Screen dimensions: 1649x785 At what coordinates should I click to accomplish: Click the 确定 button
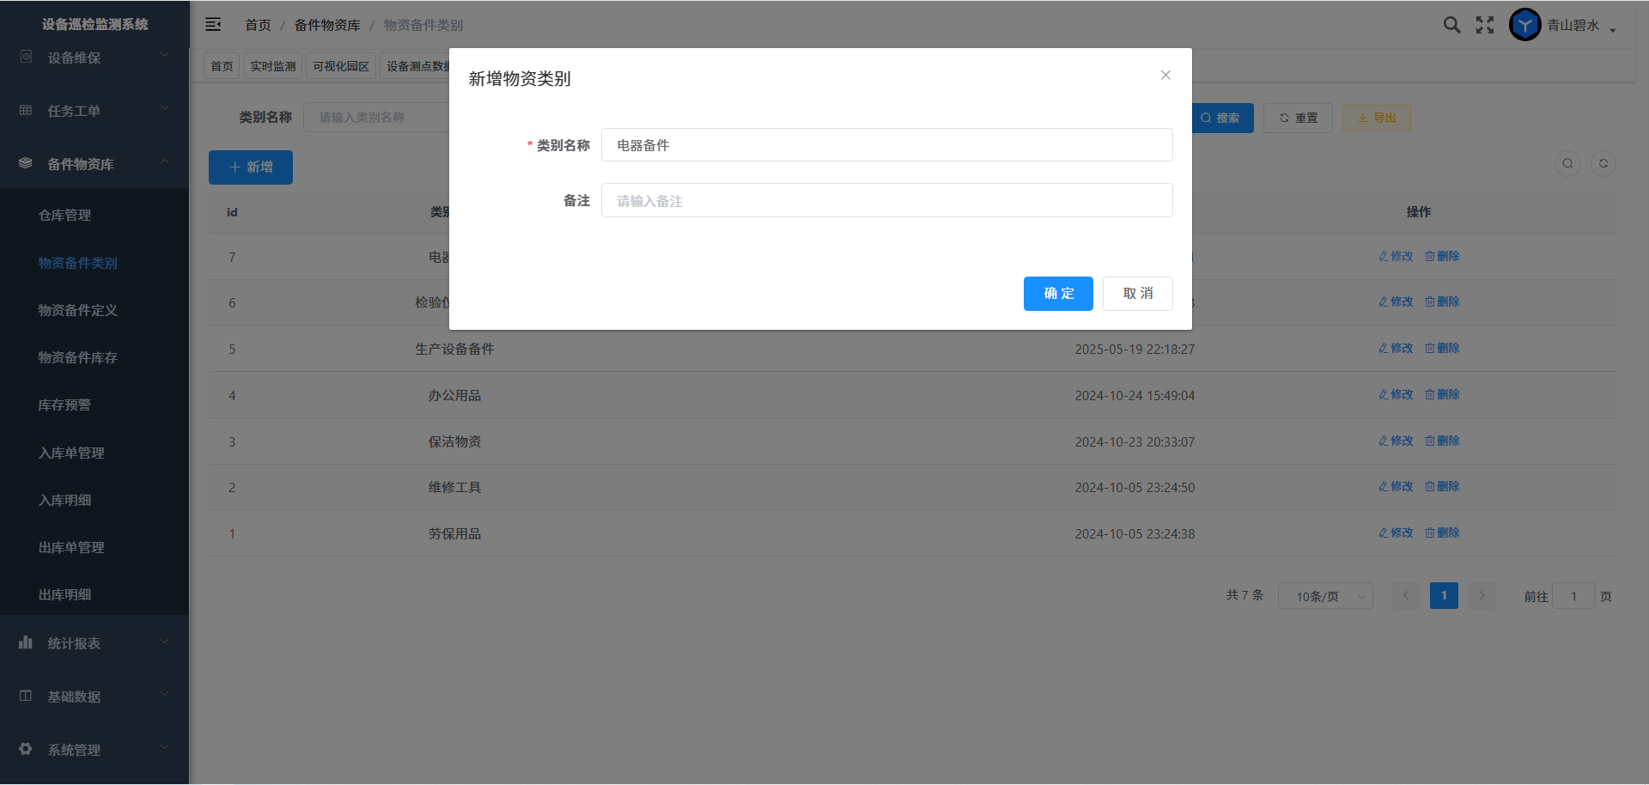point(1058,294)
